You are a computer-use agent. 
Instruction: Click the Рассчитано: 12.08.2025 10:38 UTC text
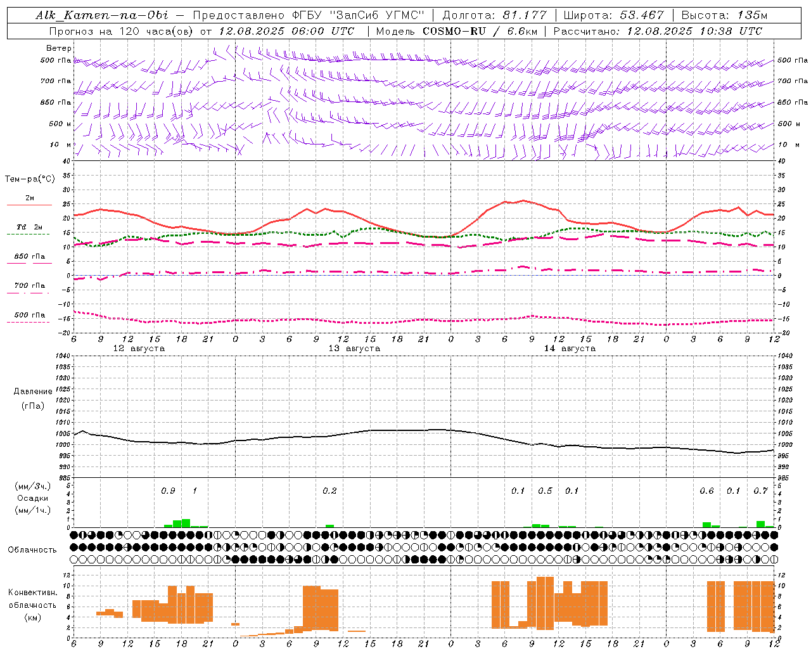[x=658, y=31]
